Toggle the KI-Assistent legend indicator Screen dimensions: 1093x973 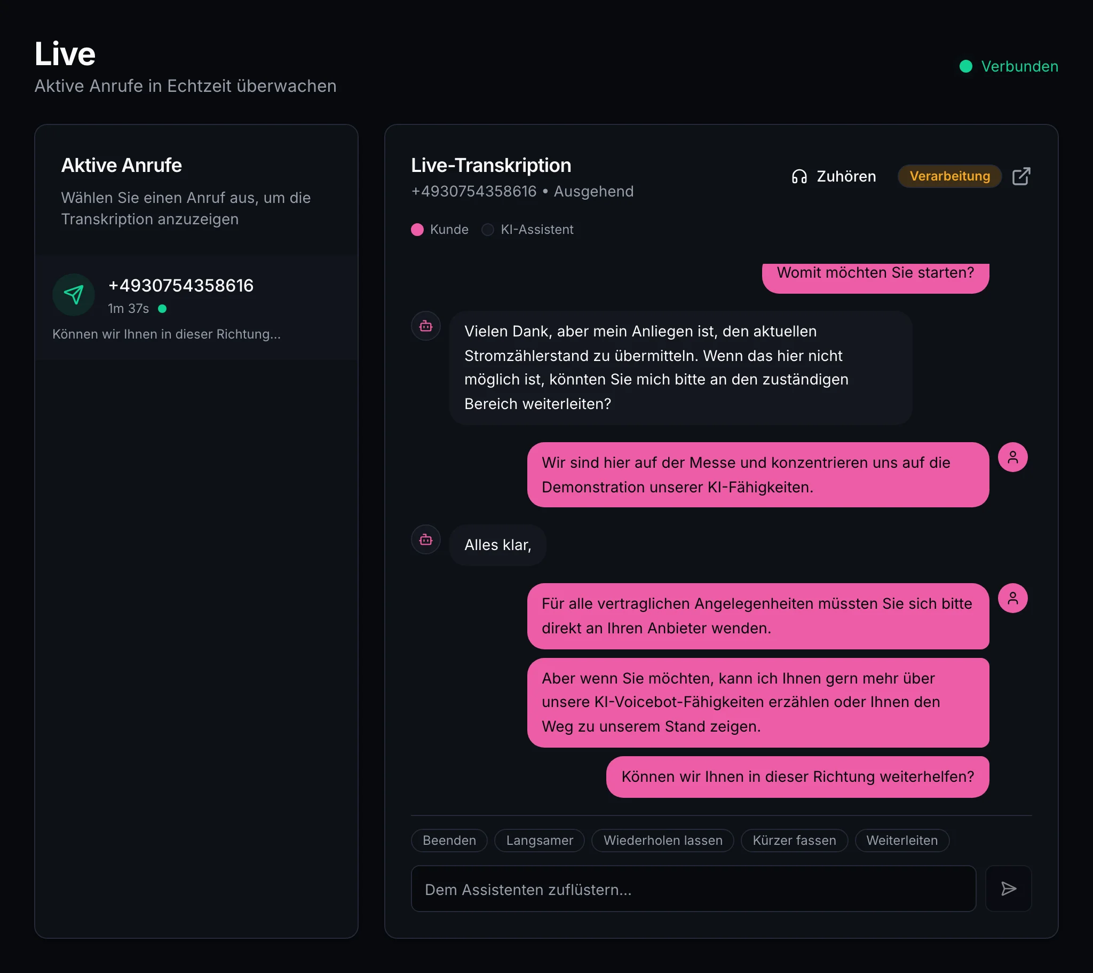[x=487, y=230]
